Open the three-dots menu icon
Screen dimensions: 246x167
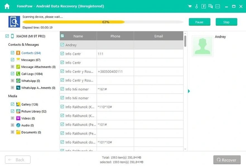[218, 6]
